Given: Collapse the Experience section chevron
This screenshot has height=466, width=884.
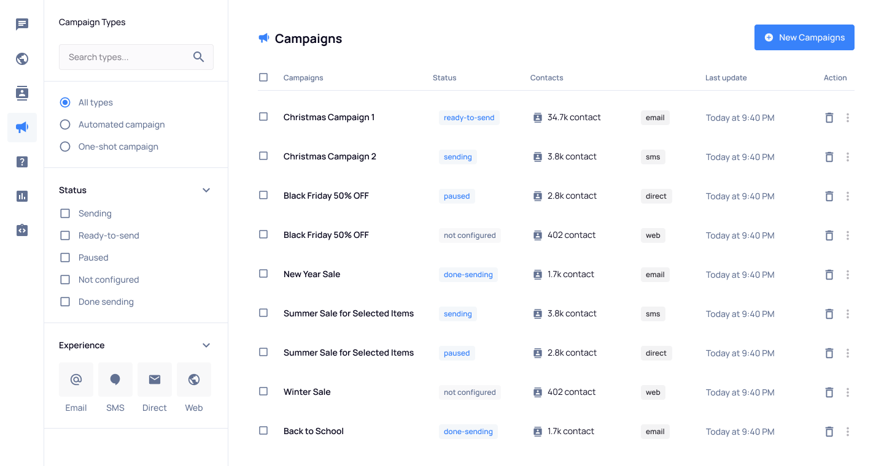Looking at the screenshot, I should [x=206, y=345].
